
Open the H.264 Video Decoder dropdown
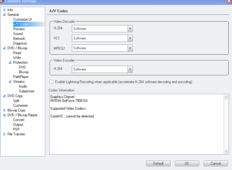(130, 29)
